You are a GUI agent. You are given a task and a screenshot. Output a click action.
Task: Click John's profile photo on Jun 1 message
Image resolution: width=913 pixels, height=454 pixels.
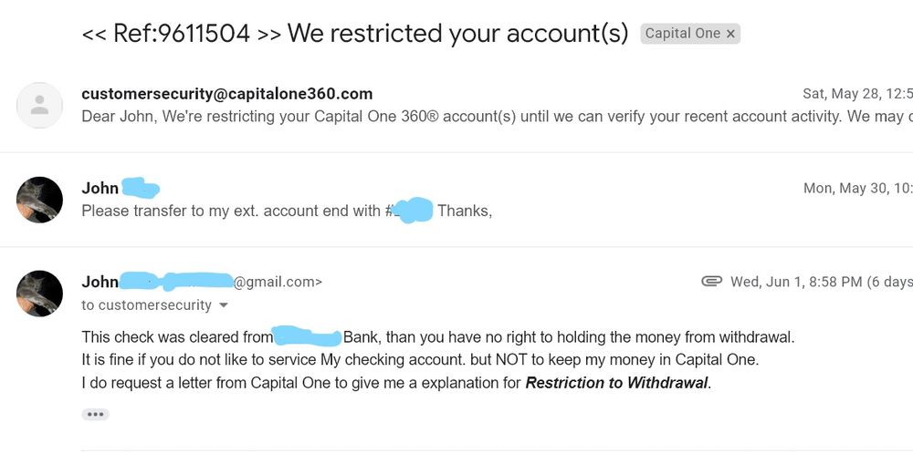[x=39, y=294]
